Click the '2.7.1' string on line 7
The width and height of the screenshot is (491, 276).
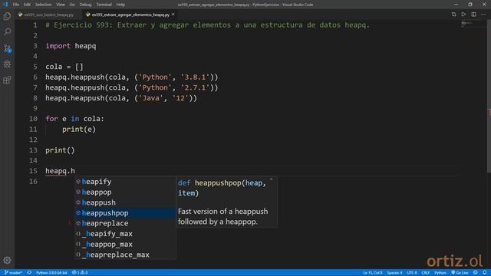pyautogui.click(x=195, y=87)
